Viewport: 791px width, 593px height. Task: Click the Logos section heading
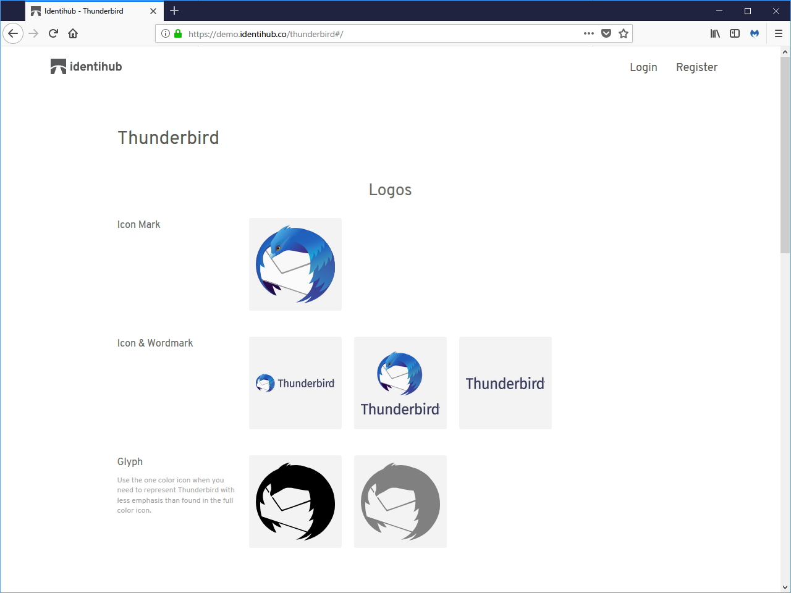tap(390, 190)
